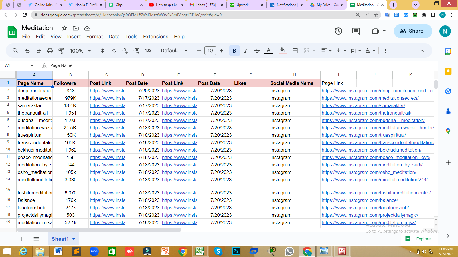Click the undo icon
Viewport: 458px width, 257px height.
pyautogui.click(x=27, y=51)
